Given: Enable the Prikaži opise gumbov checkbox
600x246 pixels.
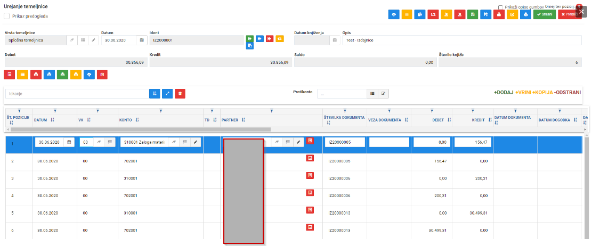Looking at the screenshot, I should click(x=501, y=7).
